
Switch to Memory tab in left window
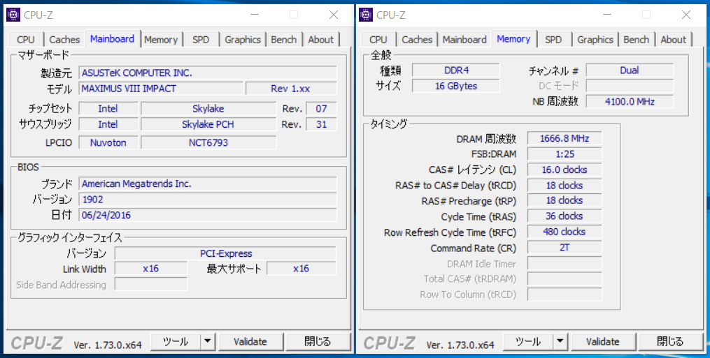[x=161, y=39]
